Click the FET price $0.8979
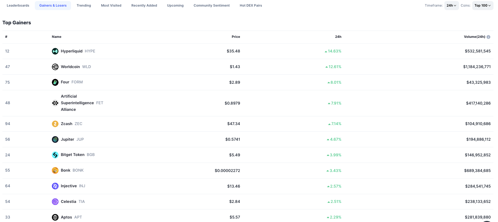 coord(232,103)
